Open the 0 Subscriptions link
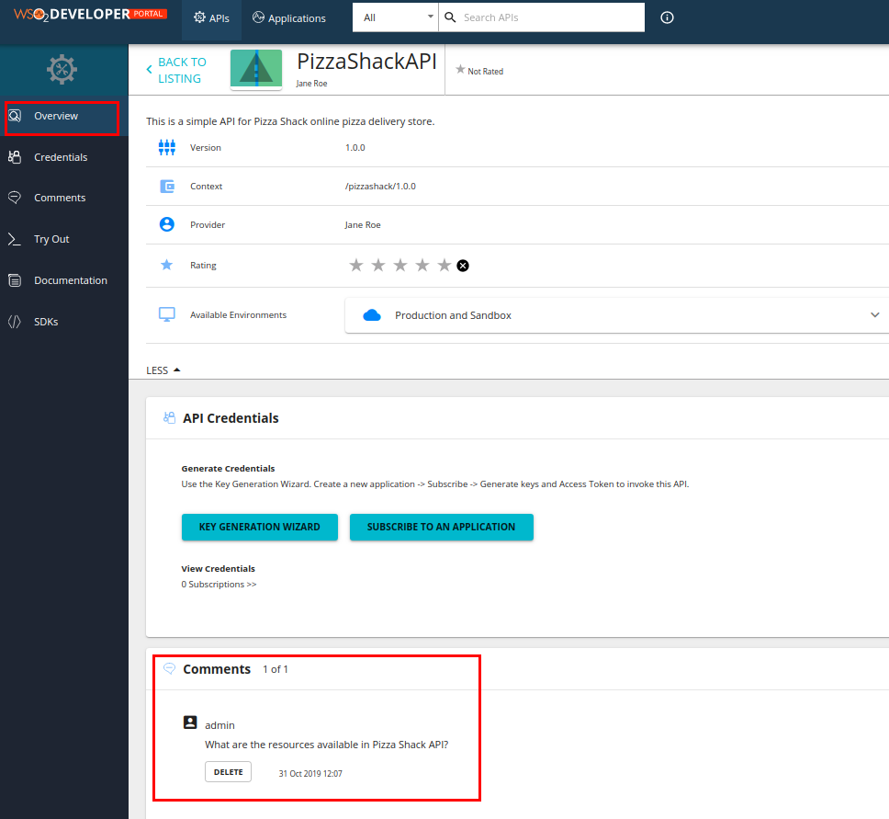889x819 pixels. 219,584
